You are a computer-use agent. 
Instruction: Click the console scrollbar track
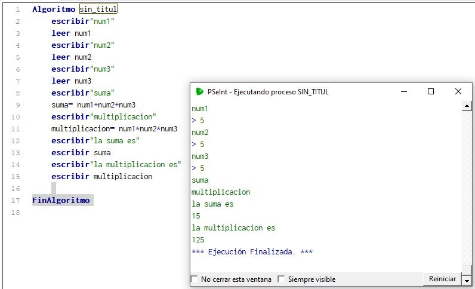(467, 191)
